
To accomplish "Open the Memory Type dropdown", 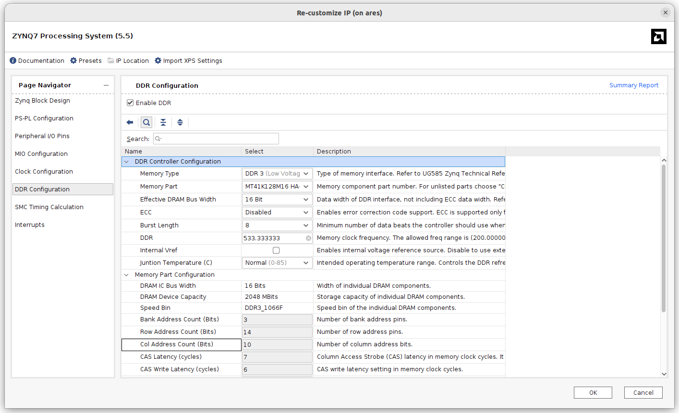I will tap(277, 174).
